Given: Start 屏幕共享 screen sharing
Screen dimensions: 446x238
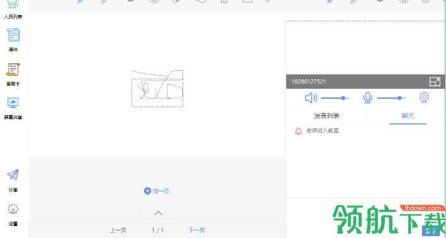Looking at the screenshot, I should pyautogui.click(x=13, y=108).
